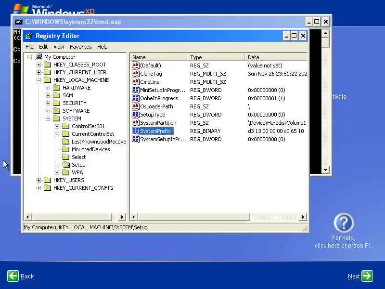Click the ControlSet001 folder icon
Viewport: 385px width, 289px height.
(65, 126)
